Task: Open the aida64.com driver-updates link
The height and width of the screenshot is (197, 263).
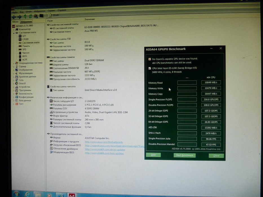Action: pos(105,149)
